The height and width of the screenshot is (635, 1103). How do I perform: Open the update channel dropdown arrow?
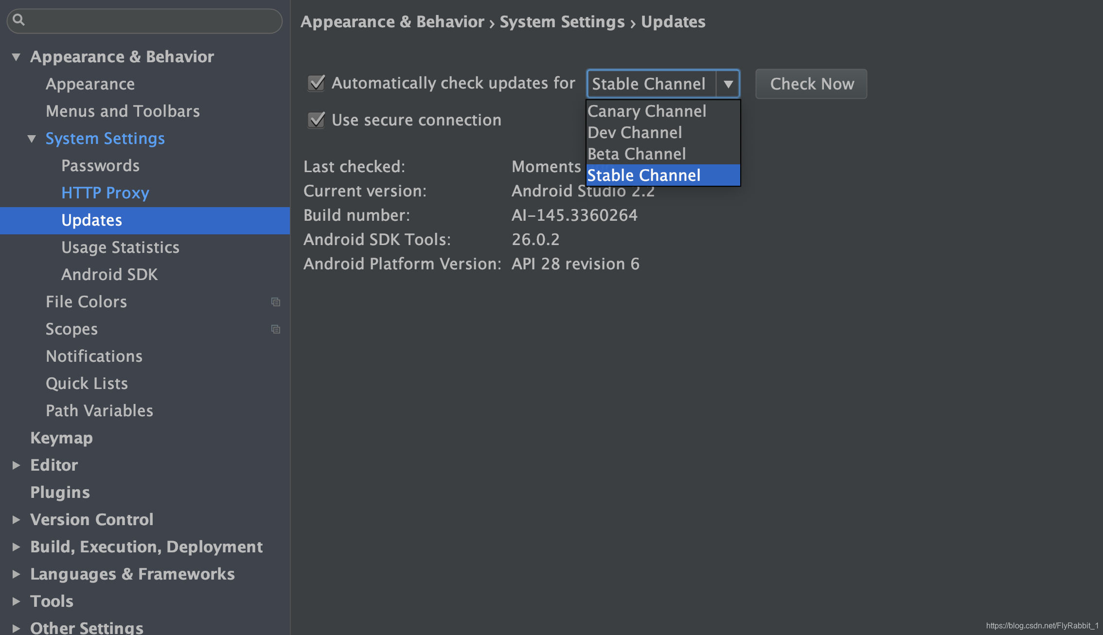point(728,84)
